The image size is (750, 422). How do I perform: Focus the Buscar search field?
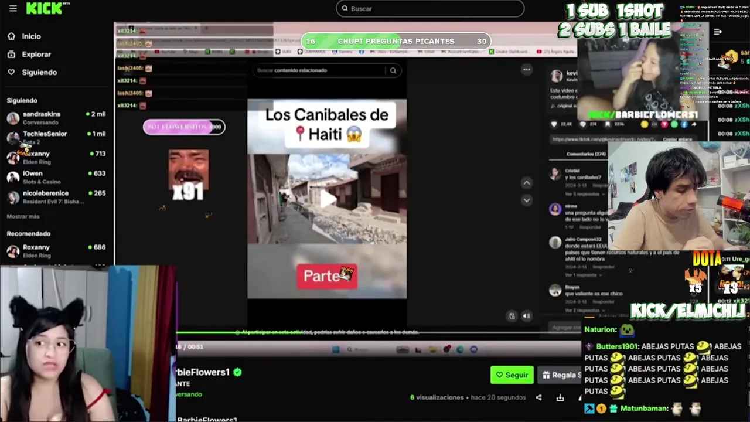pos(430,8)
